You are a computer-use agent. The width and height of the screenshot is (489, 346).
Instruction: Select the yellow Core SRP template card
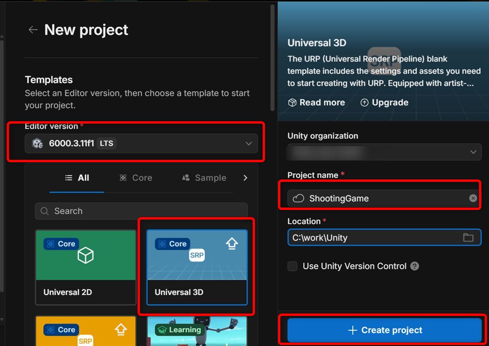[x=86, y=331]
